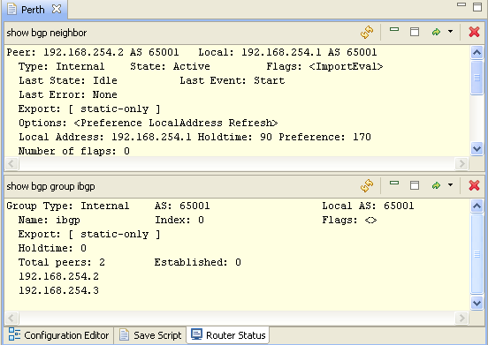Screen dimensions: 488x345
Task: Click vertical scrollbar thumb in bgp neighbor output
Action: click(x=477, y=78)
